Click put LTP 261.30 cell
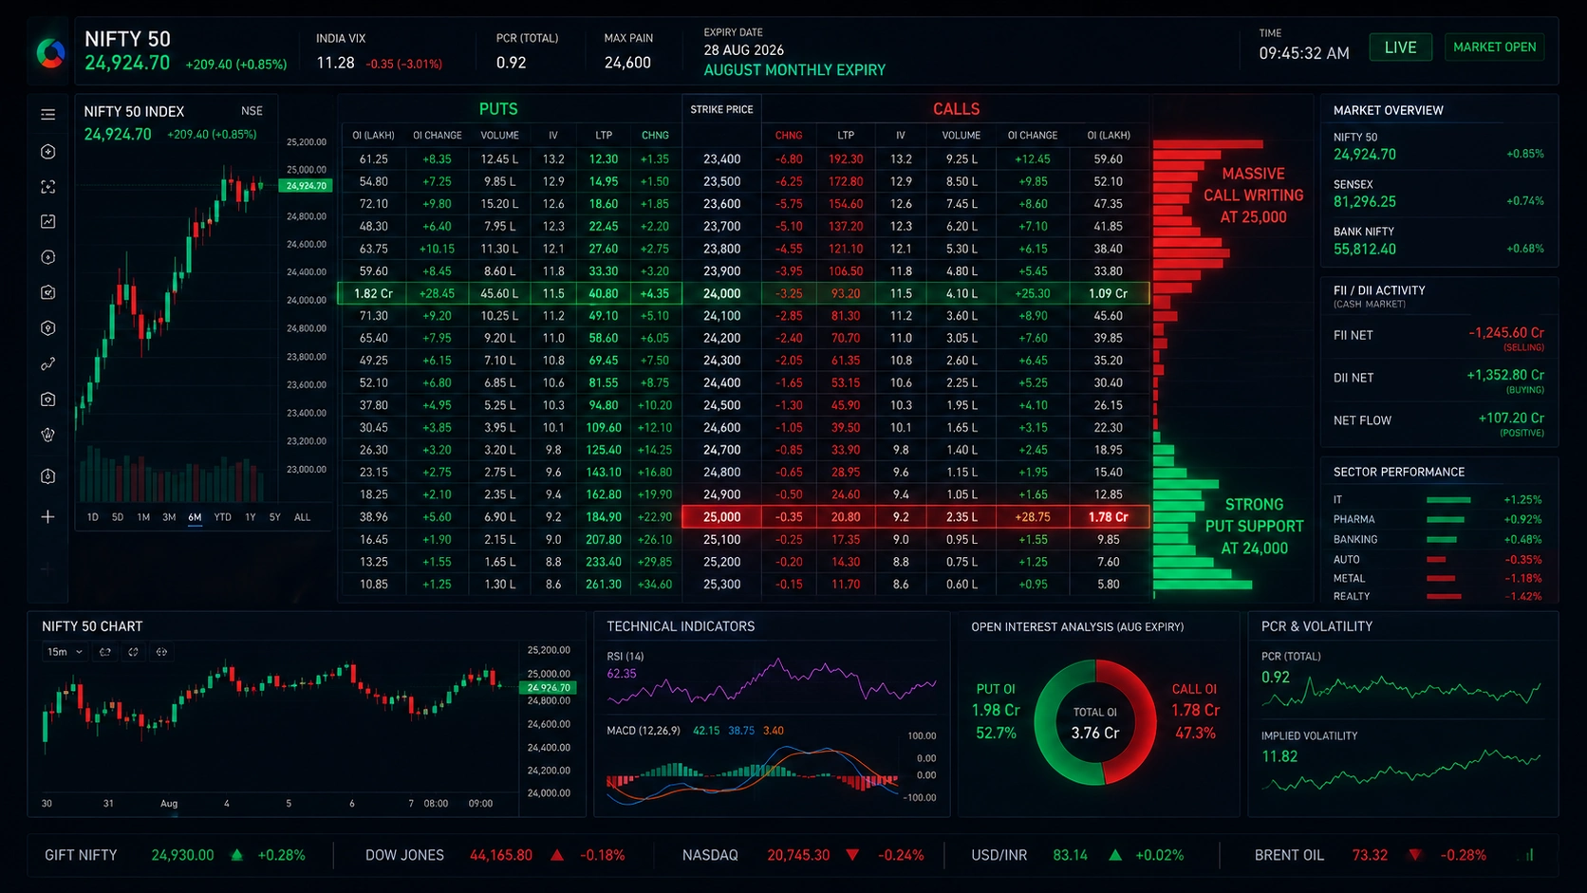Screen dimensions: 1587x893 coord(604,585)
